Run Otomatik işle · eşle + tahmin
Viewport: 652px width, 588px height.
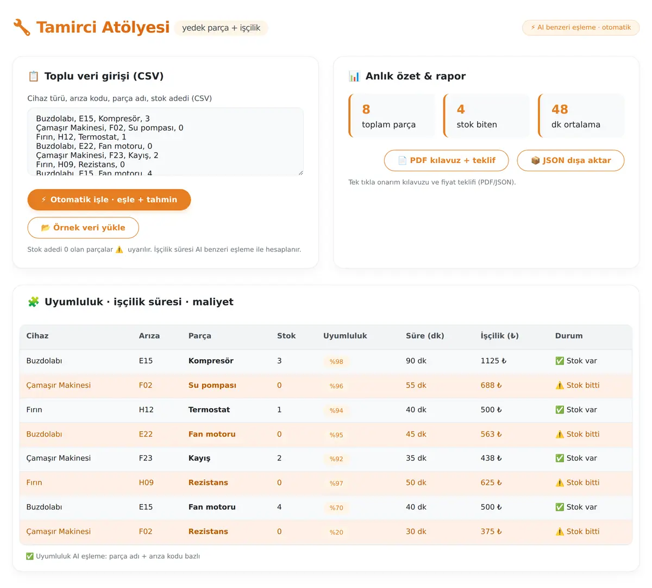pos(109,199)
